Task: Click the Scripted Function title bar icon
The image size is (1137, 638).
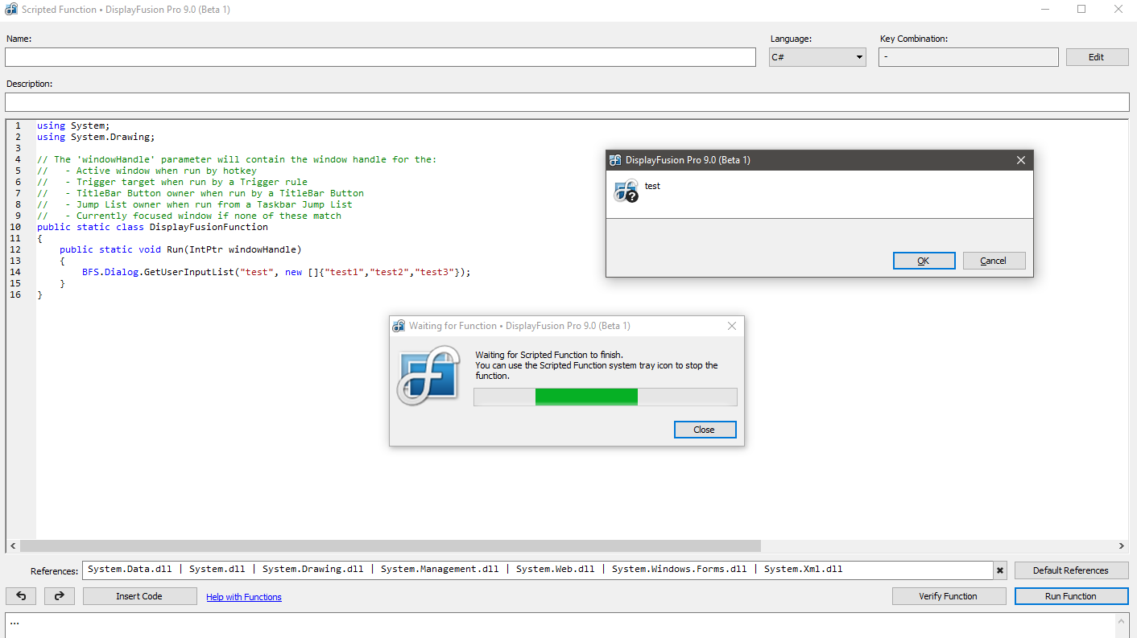Action: [11, 9]
